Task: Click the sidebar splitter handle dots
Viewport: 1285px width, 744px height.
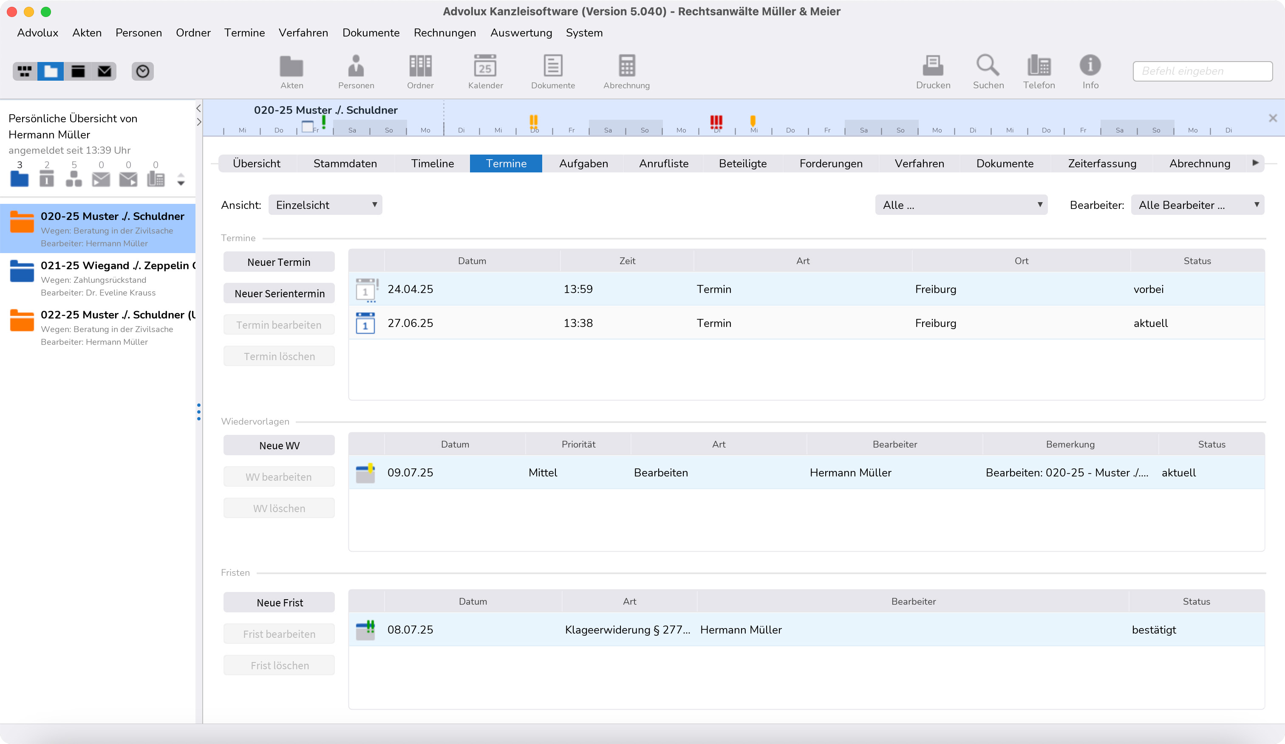Action: 199,412
